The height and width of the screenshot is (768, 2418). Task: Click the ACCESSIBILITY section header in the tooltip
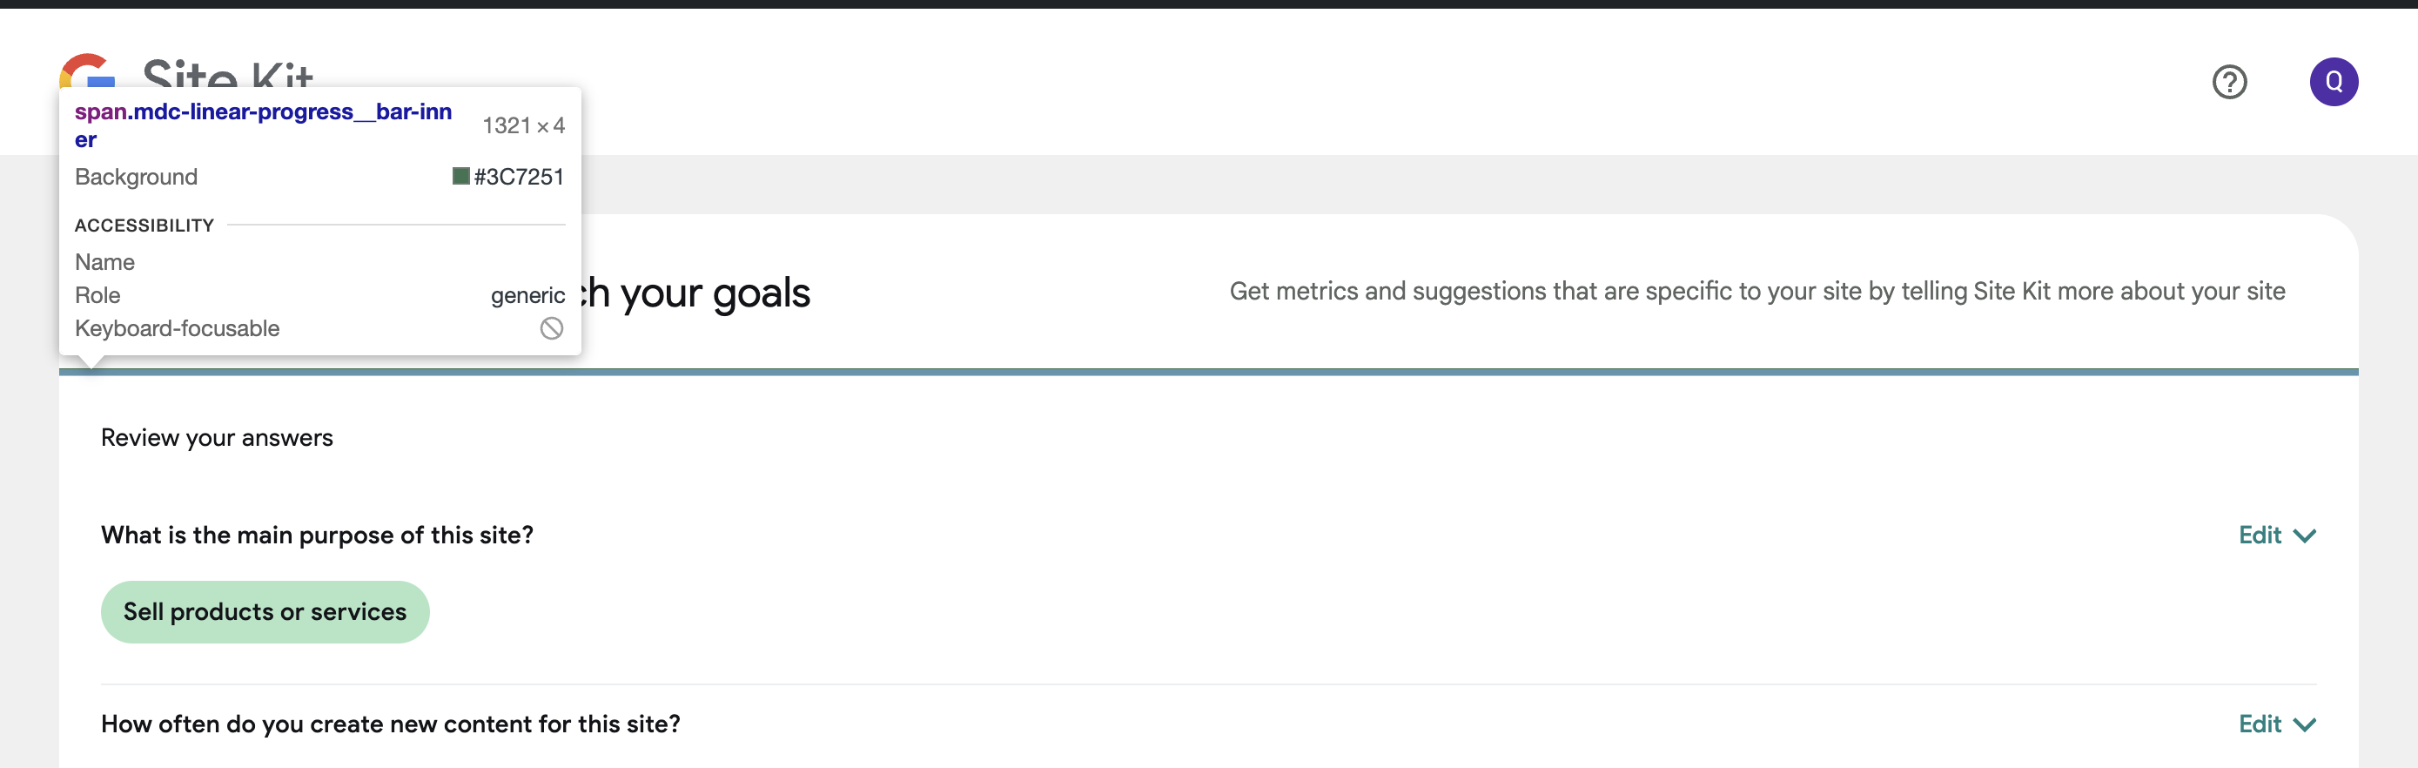[144, 225]
